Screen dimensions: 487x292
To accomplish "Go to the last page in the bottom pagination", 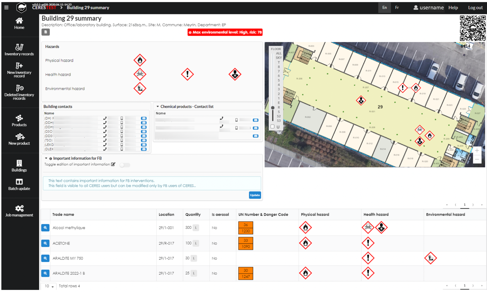I will coord(482,286).
